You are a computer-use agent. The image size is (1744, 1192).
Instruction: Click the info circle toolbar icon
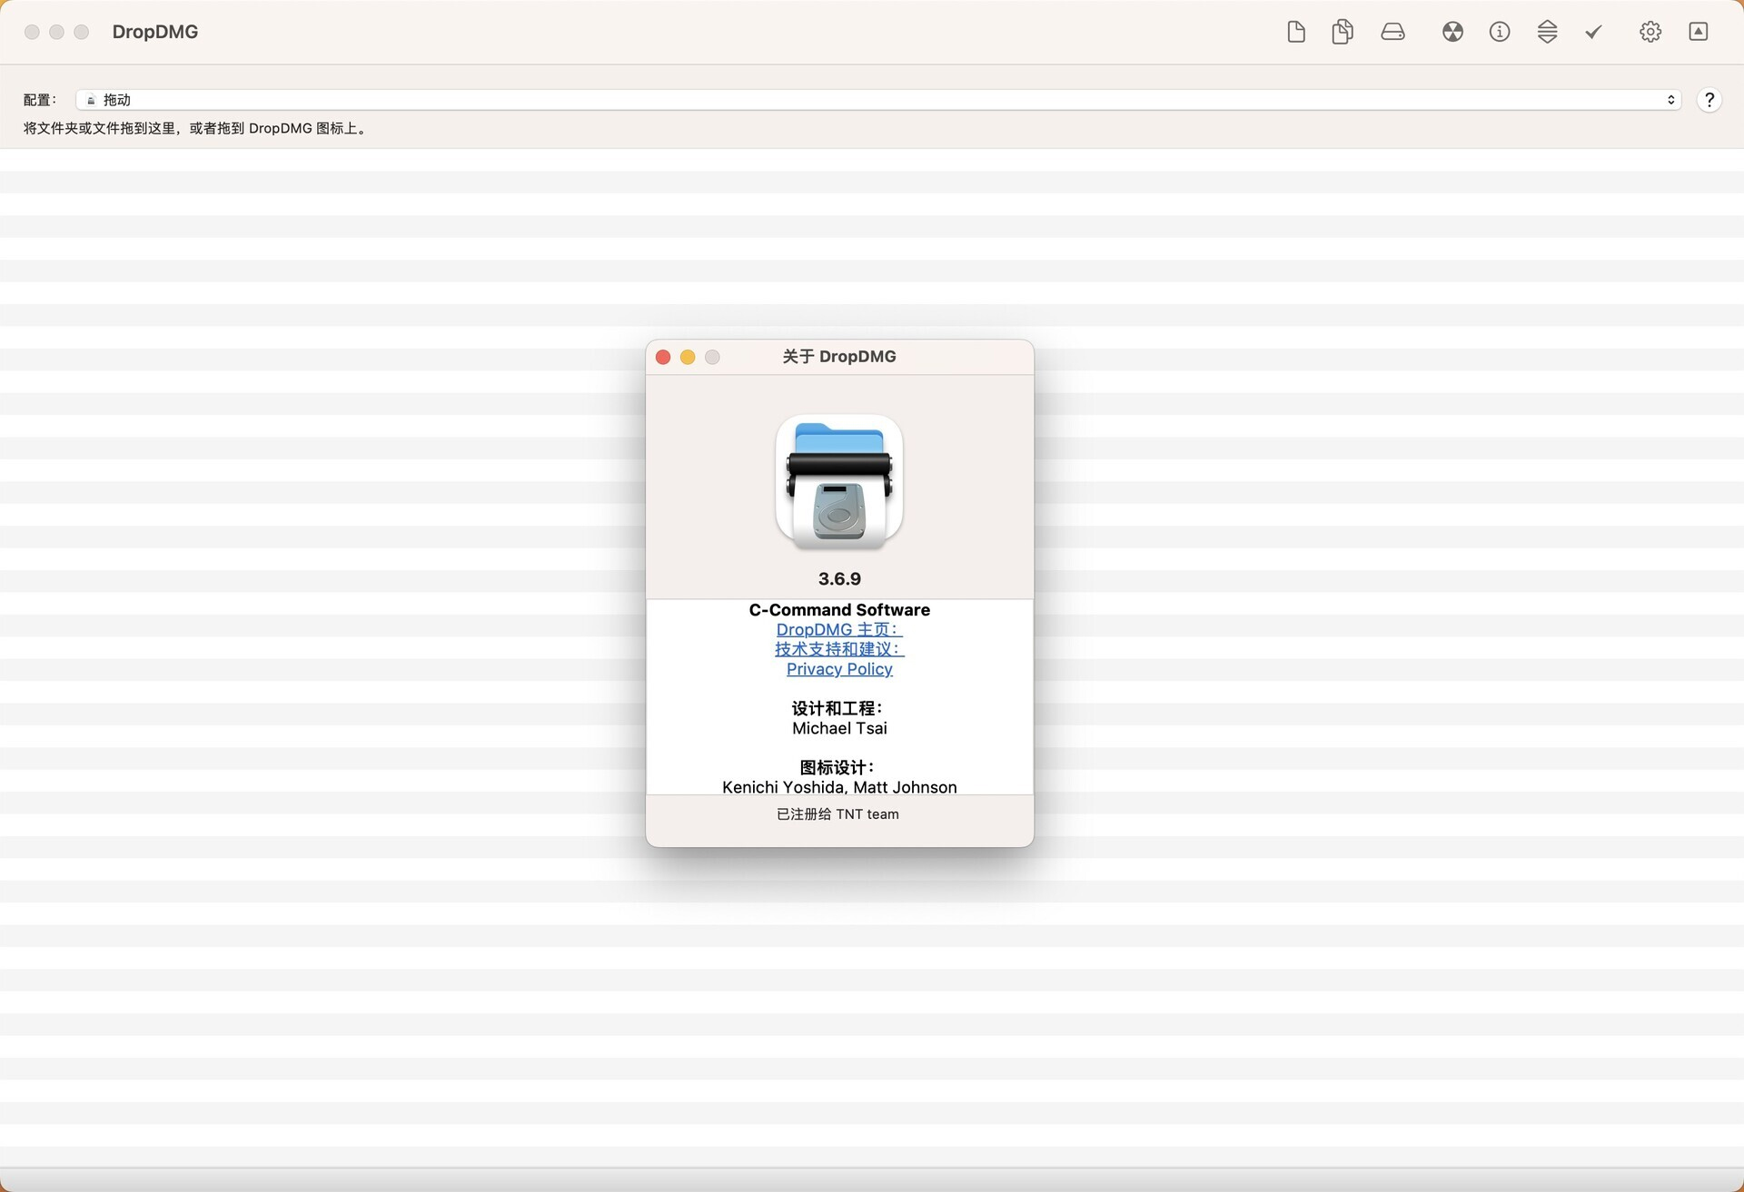tap(1500, 32)
